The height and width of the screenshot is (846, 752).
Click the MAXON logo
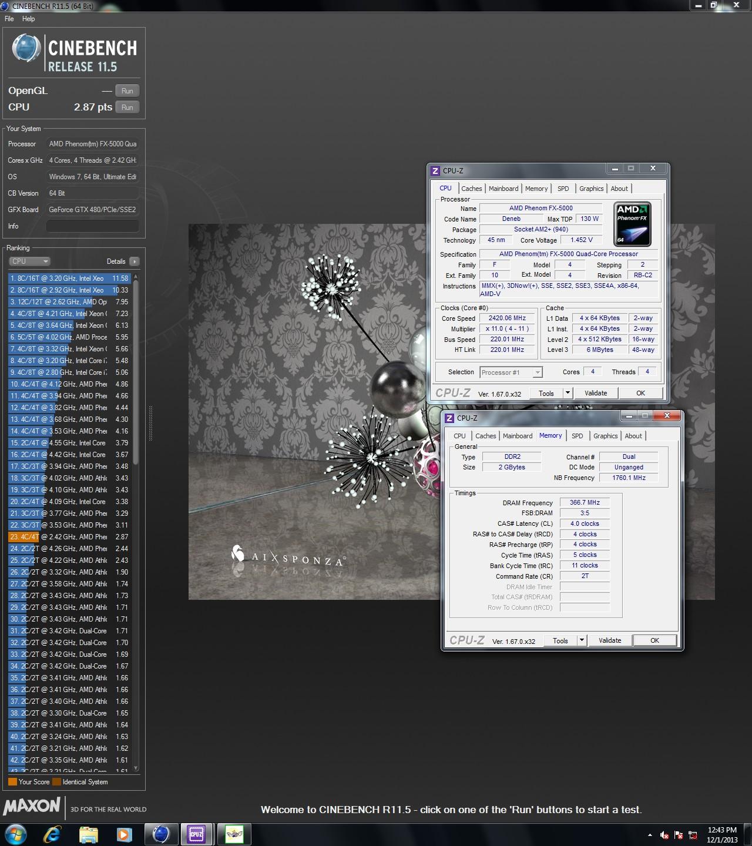pyautogui.click(x=32, y=806)
